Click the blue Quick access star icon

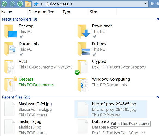pos(36,4)
